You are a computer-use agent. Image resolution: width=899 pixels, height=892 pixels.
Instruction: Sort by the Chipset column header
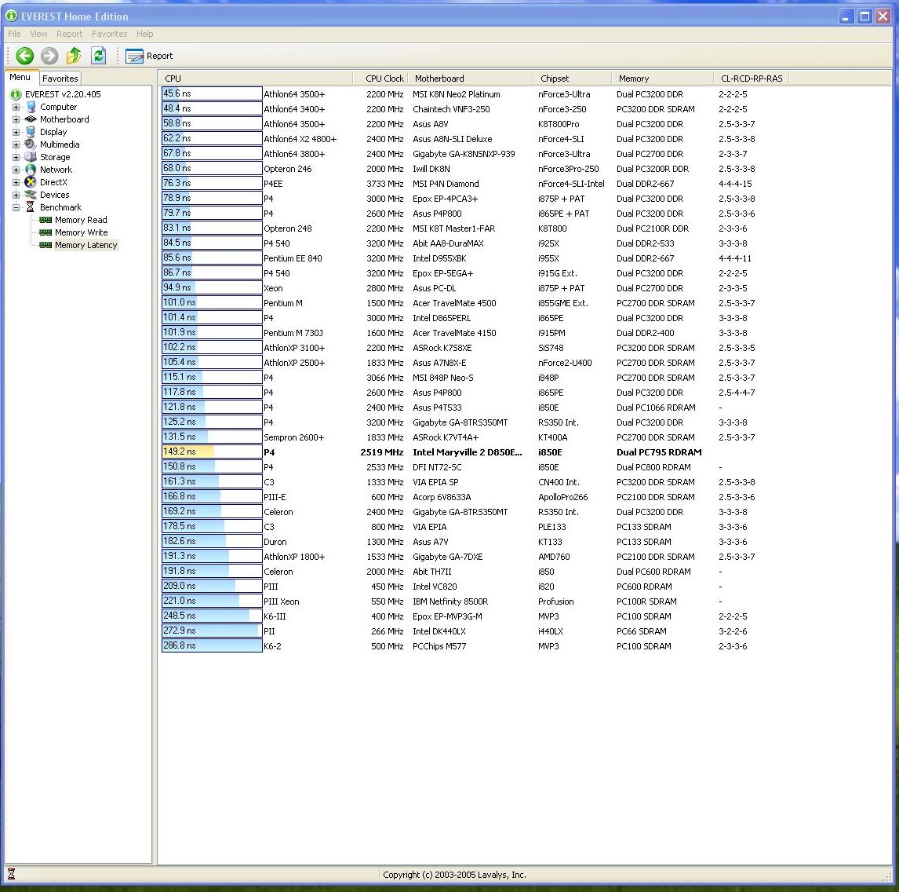tap(572, 79)
